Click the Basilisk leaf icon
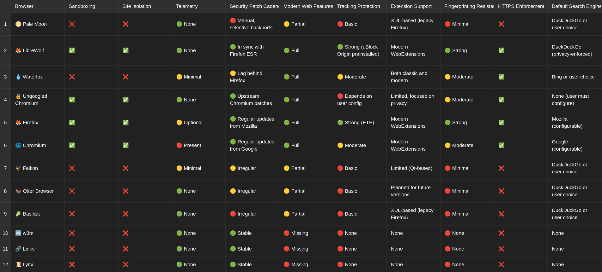602x272 pixels. tap(18, 214)
